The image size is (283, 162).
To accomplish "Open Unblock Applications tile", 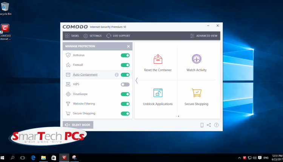I will pyautogui.click(x=158, y=97).
